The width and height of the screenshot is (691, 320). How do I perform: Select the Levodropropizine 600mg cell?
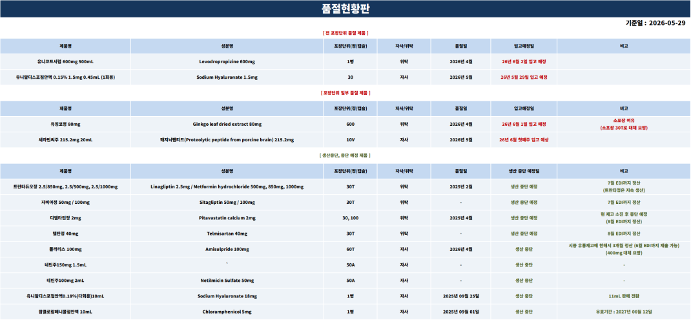(x=227, y=62)
